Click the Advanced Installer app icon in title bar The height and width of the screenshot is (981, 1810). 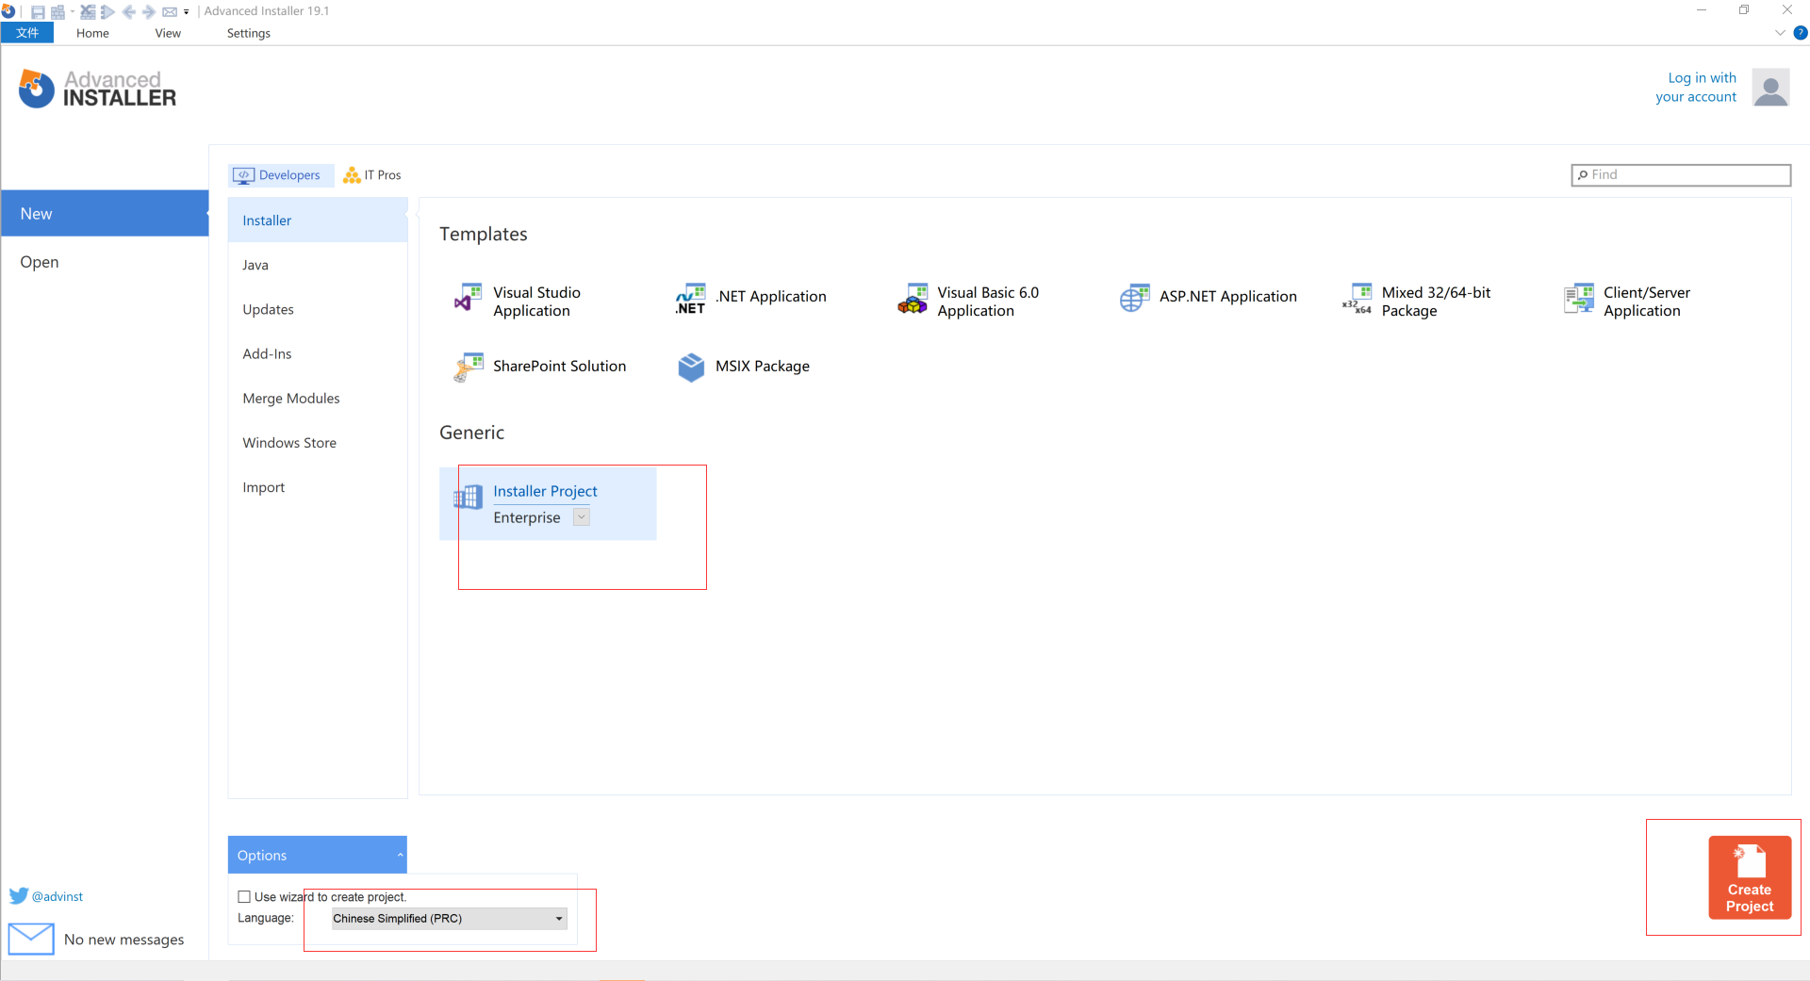[8, 11]
